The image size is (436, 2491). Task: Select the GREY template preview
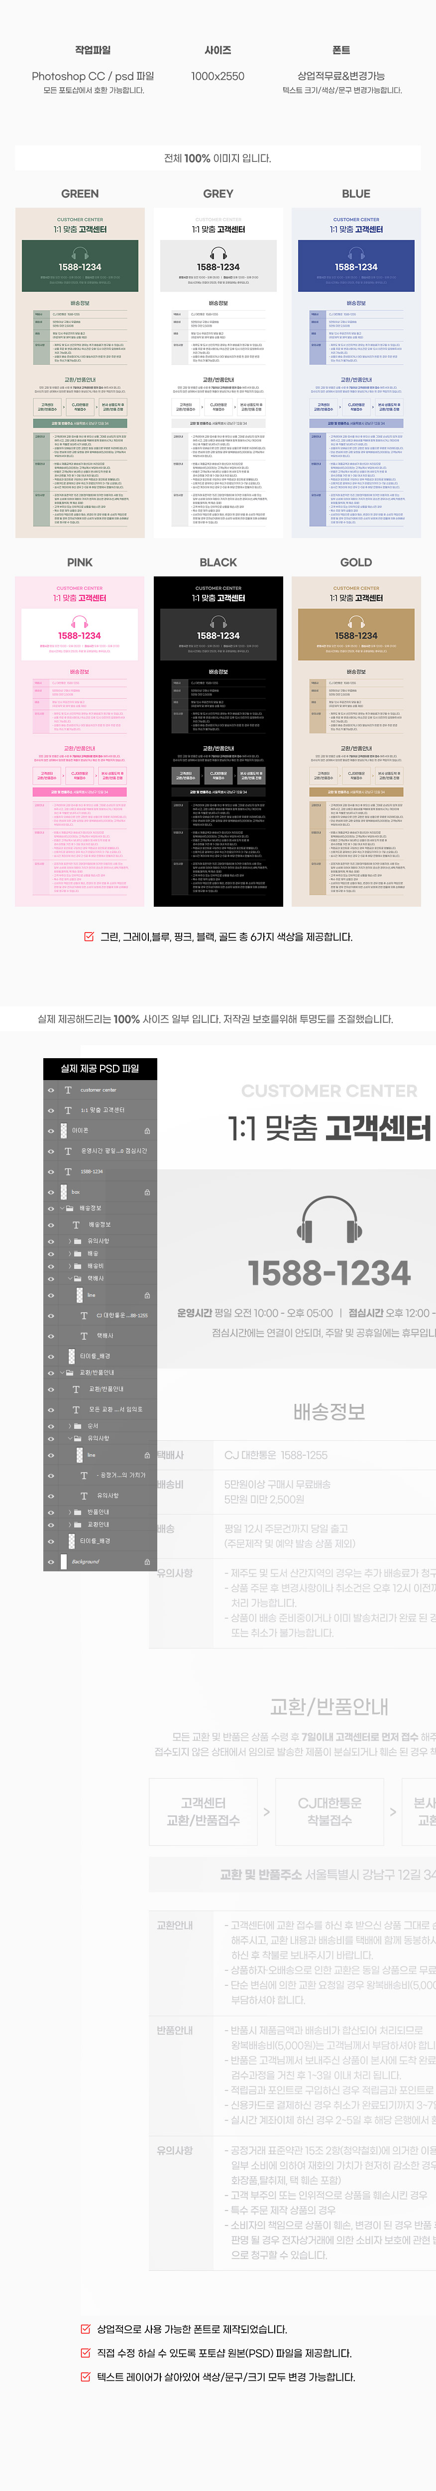click(x=218, y=372)
